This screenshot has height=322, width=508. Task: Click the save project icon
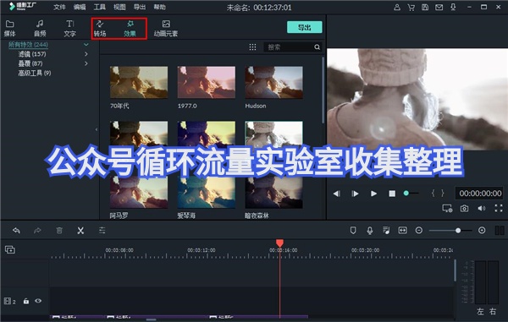coord(425,7)
